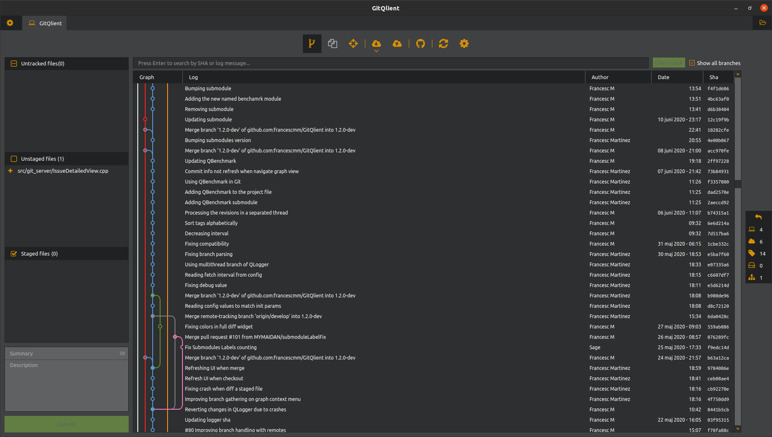Click sha value f4f1d606
Image resolution: width=772 pixels, height=437 pixels.
(718, 89)
